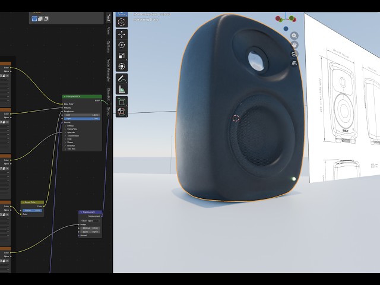The height and width of the screenshot is (285, 380).
Task: Select the Move tool
Action: [x=121, y=34]
